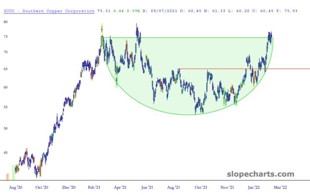Screen dimensions: 310x195
Task: Open the SCCO Southern Copper Corporation title link
Action: point(47,10)
